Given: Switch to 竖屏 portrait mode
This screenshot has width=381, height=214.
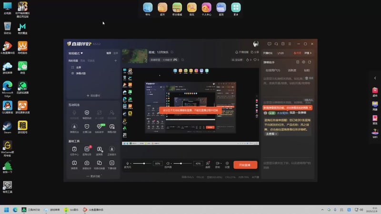Looking at the screenshot, I should click(x=116, y=53).
